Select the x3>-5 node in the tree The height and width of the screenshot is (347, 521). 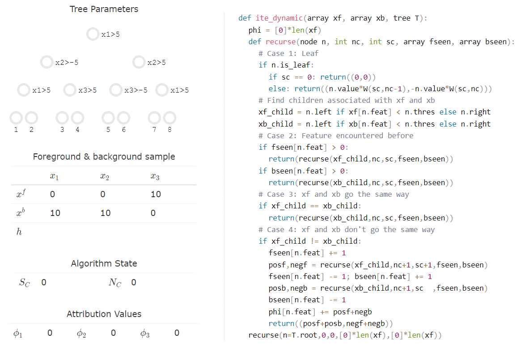click(116, 90)
